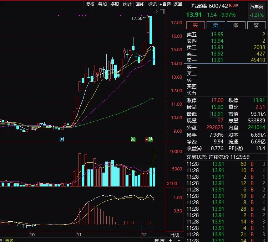Open the 汽车类 sector box
268x242 pixels.
[x=256, y=11]
